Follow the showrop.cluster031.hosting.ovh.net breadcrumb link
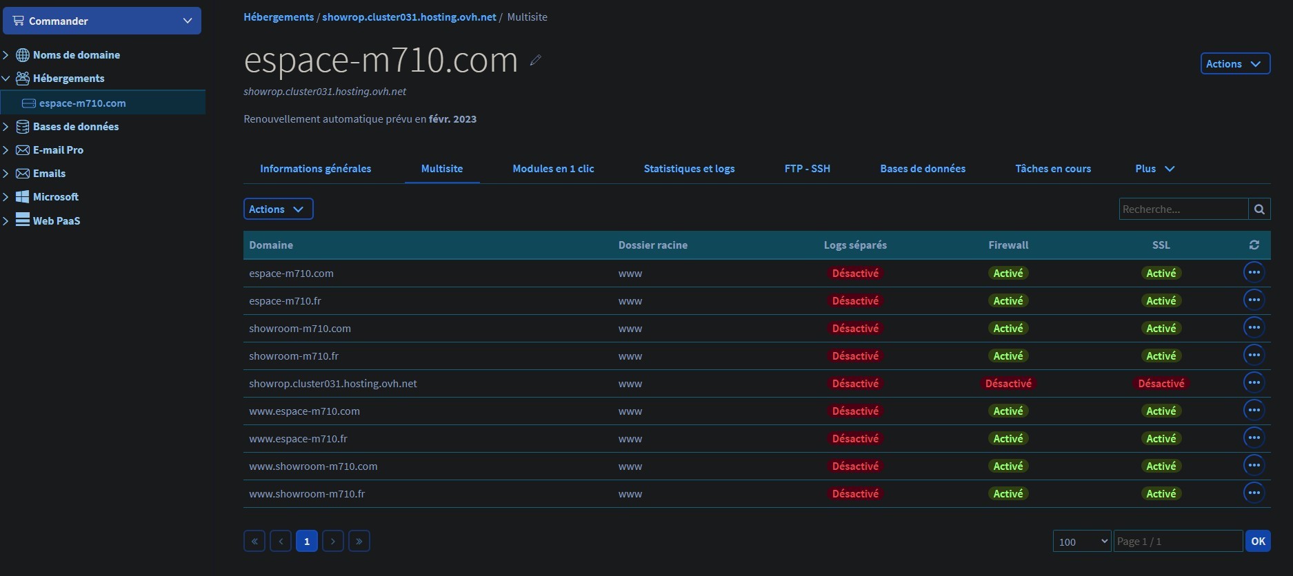Screen dimensions: 1293x576 tap(409, 17)
